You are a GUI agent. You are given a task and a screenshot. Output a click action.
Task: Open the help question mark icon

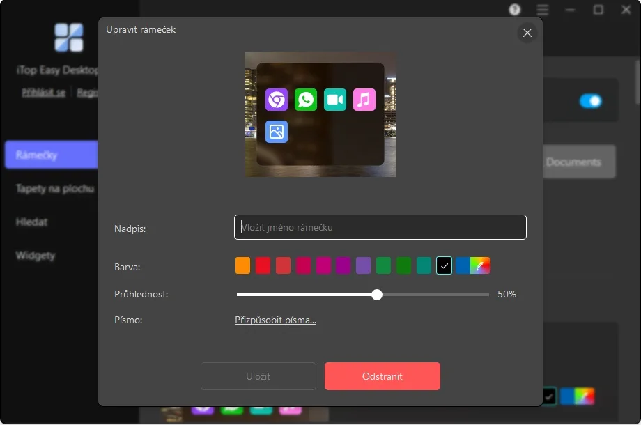click(x=515, y=10)
